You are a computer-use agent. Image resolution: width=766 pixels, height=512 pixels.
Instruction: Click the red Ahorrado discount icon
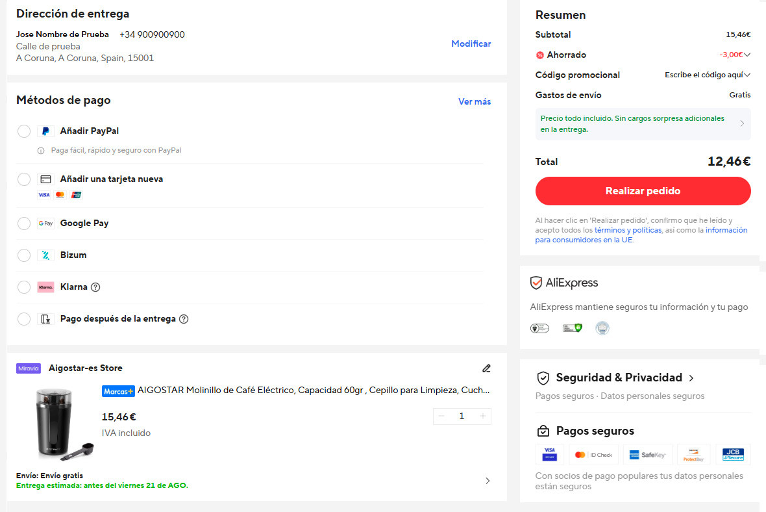pos(540,55)
